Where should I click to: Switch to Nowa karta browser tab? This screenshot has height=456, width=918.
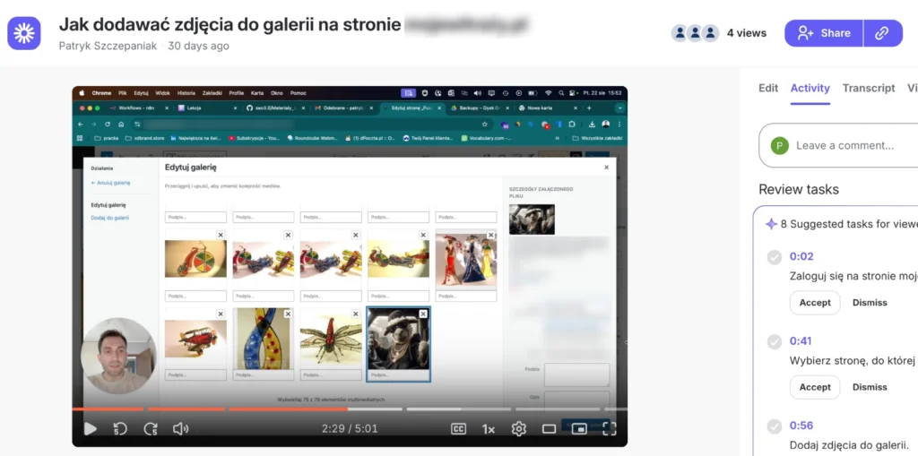[x=548, y=108]
